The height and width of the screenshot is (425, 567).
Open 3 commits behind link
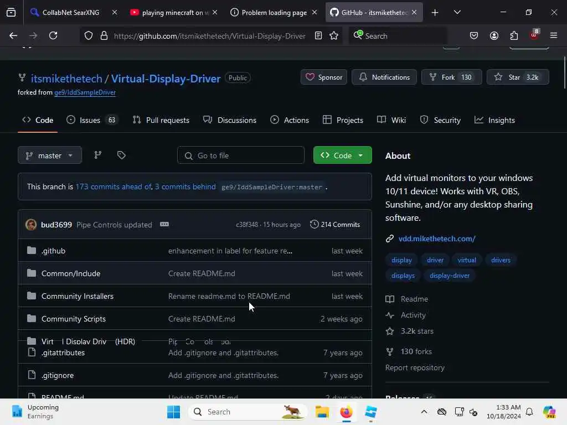pyautogui.click(x=185, y=186)
